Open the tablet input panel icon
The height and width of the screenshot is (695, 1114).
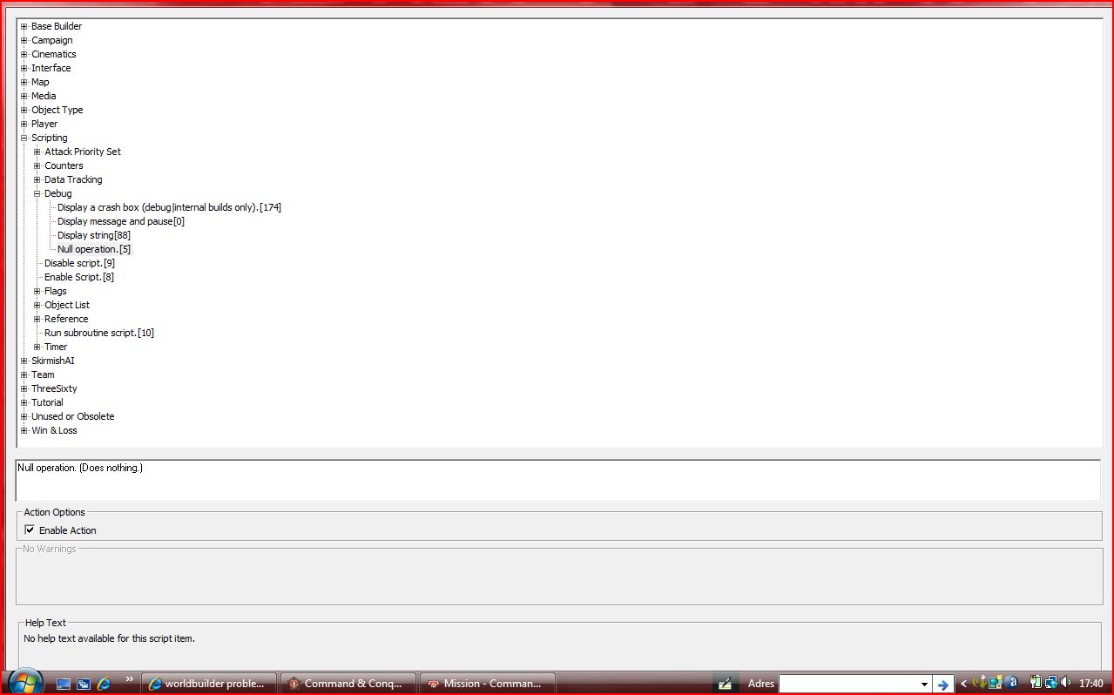pyautogui.click(x=724, y=684)
